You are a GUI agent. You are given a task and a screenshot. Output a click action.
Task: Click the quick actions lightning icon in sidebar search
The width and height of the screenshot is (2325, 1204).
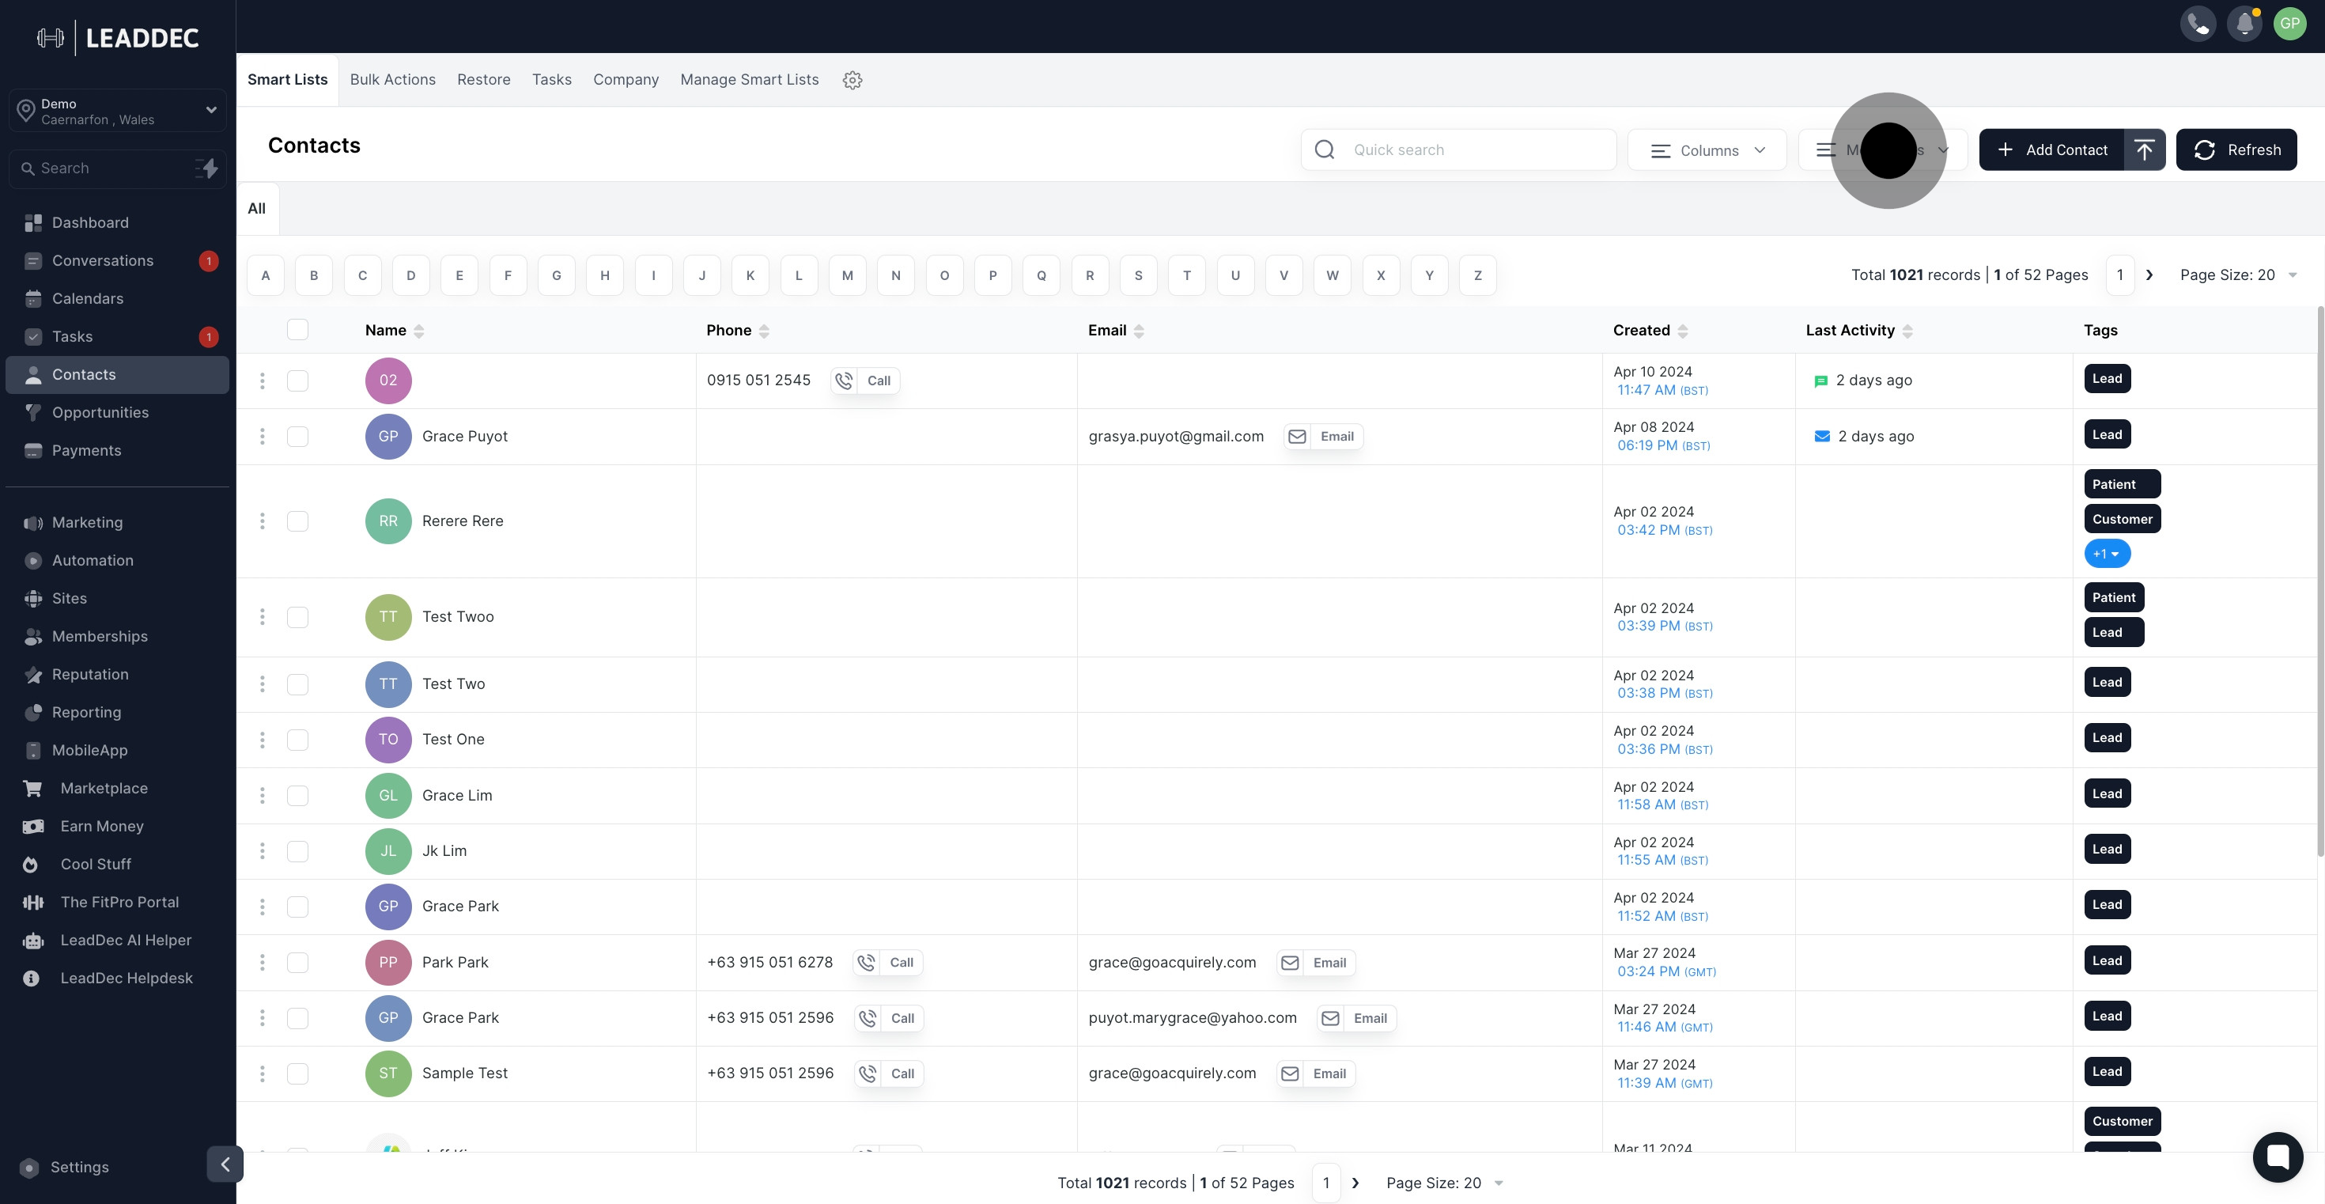[x=207, y=168]
